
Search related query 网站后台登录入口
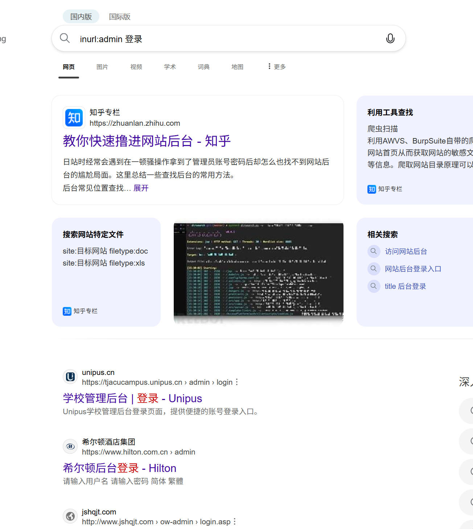click(x=413, y=269)
